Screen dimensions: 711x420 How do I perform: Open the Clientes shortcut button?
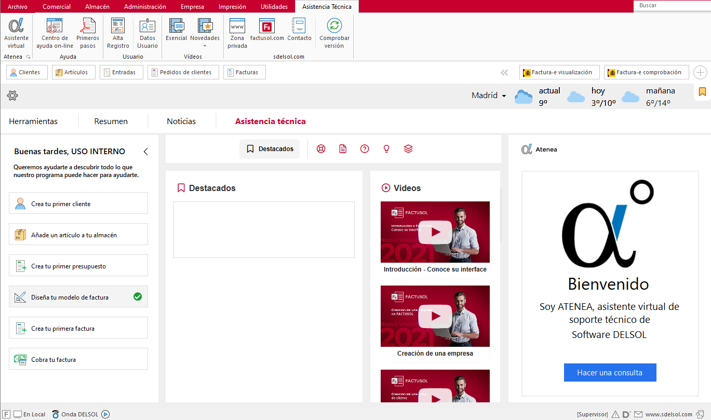tap(27, 72)
